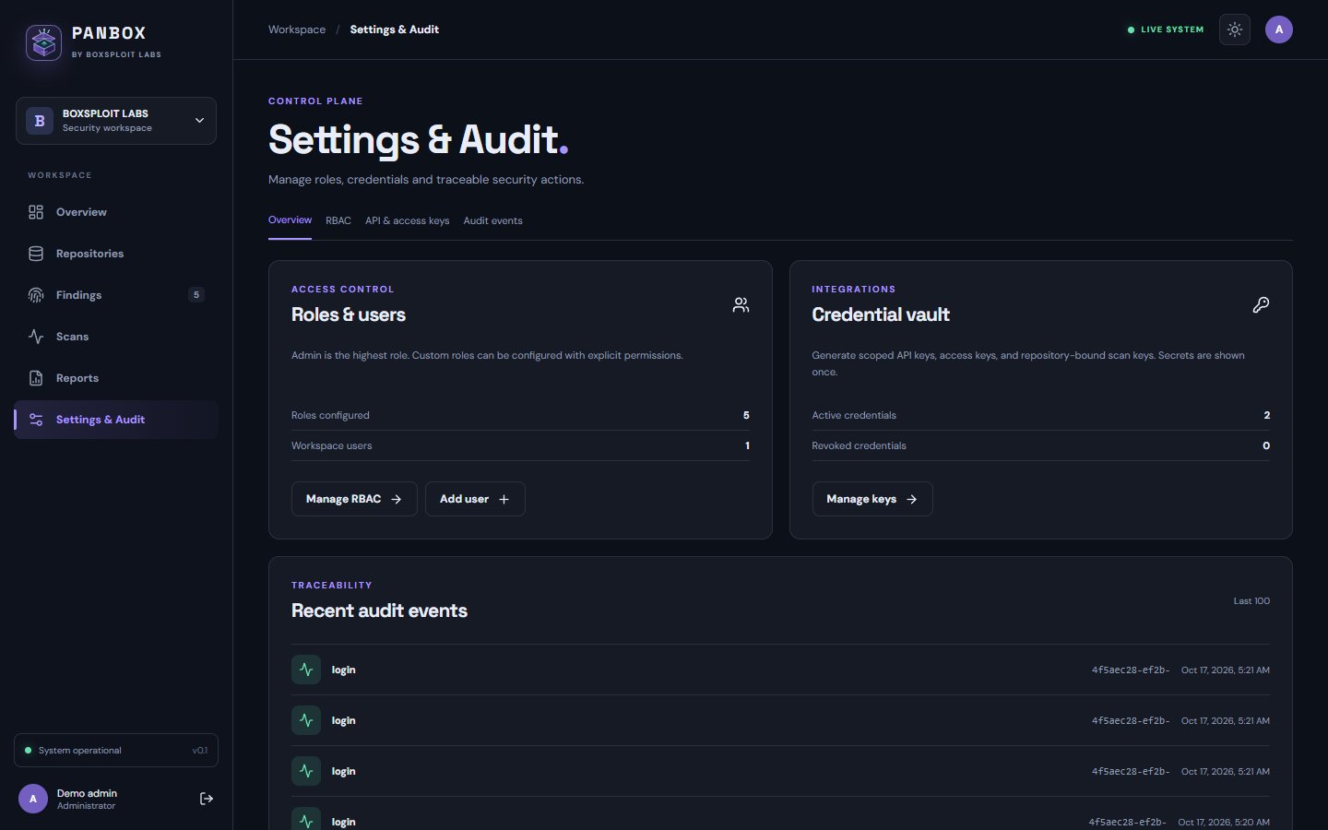1328x830 pixels.
Task: Navigate to Scans in the sidebar
Action: (116, 337)
